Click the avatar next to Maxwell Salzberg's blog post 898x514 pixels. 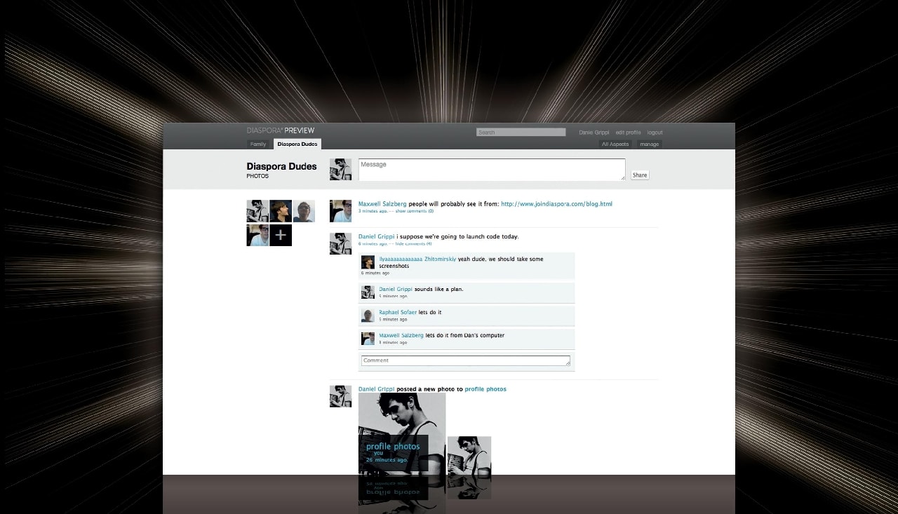click(340, 210)
